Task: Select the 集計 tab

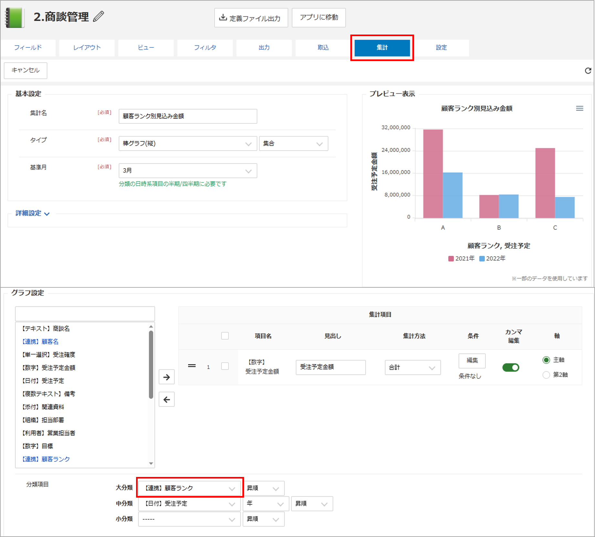Action: [x=382, y=48]
